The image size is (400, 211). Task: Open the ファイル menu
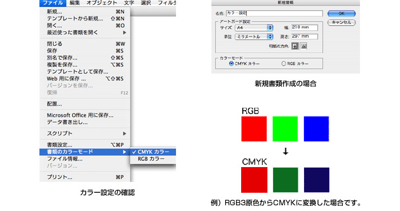coord(53,3)
